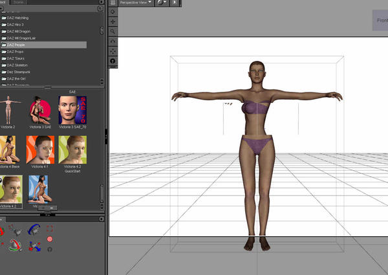The width and height of the screenshot is (388, 275).
Task: Open the DAZ Props folder
Action: pyautogui.click(x=13, y=52)
